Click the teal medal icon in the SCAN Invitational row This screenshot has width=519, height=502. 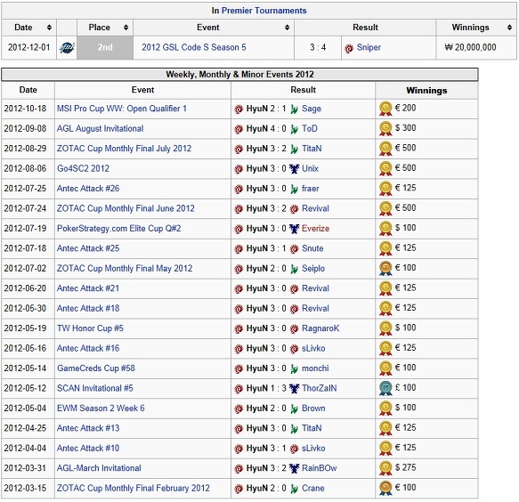click(385, 388)
